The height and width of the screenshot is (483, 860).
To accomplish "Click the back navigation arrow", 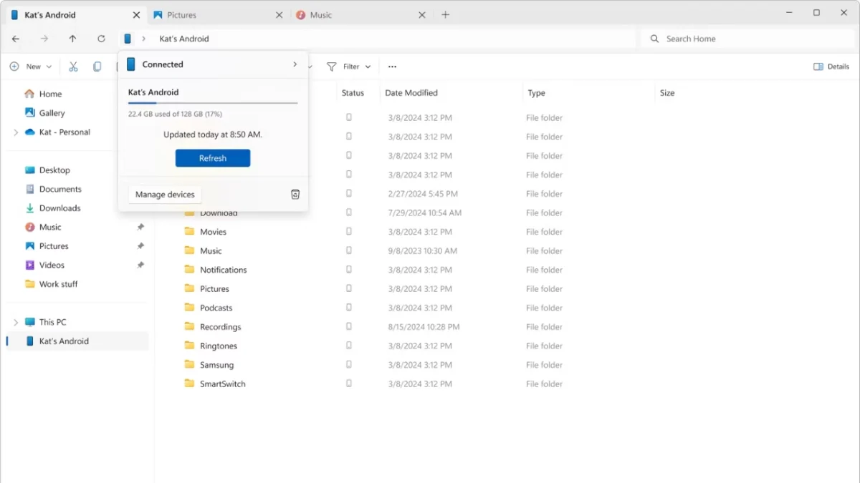I will [x=16, y=39].
